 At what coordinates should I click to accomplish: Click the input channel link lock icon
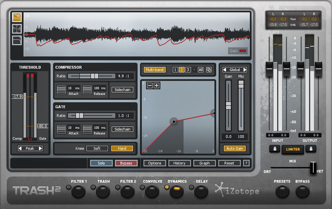tap(275, 149)
